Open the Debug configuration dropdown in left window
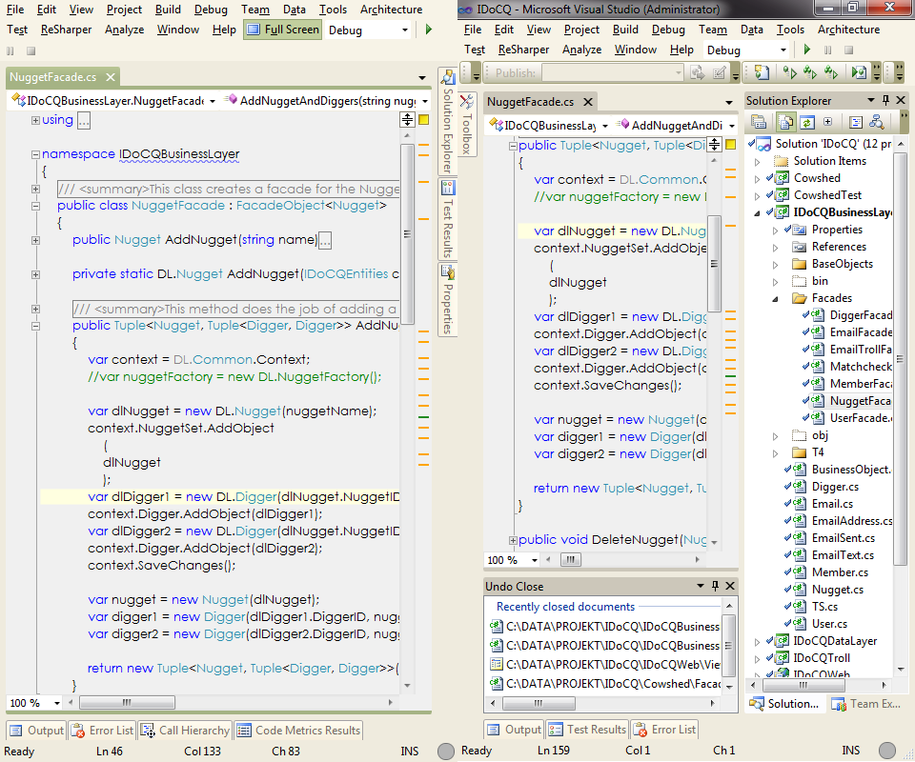Viewport: 915px width, 762px height. point(404,30)
